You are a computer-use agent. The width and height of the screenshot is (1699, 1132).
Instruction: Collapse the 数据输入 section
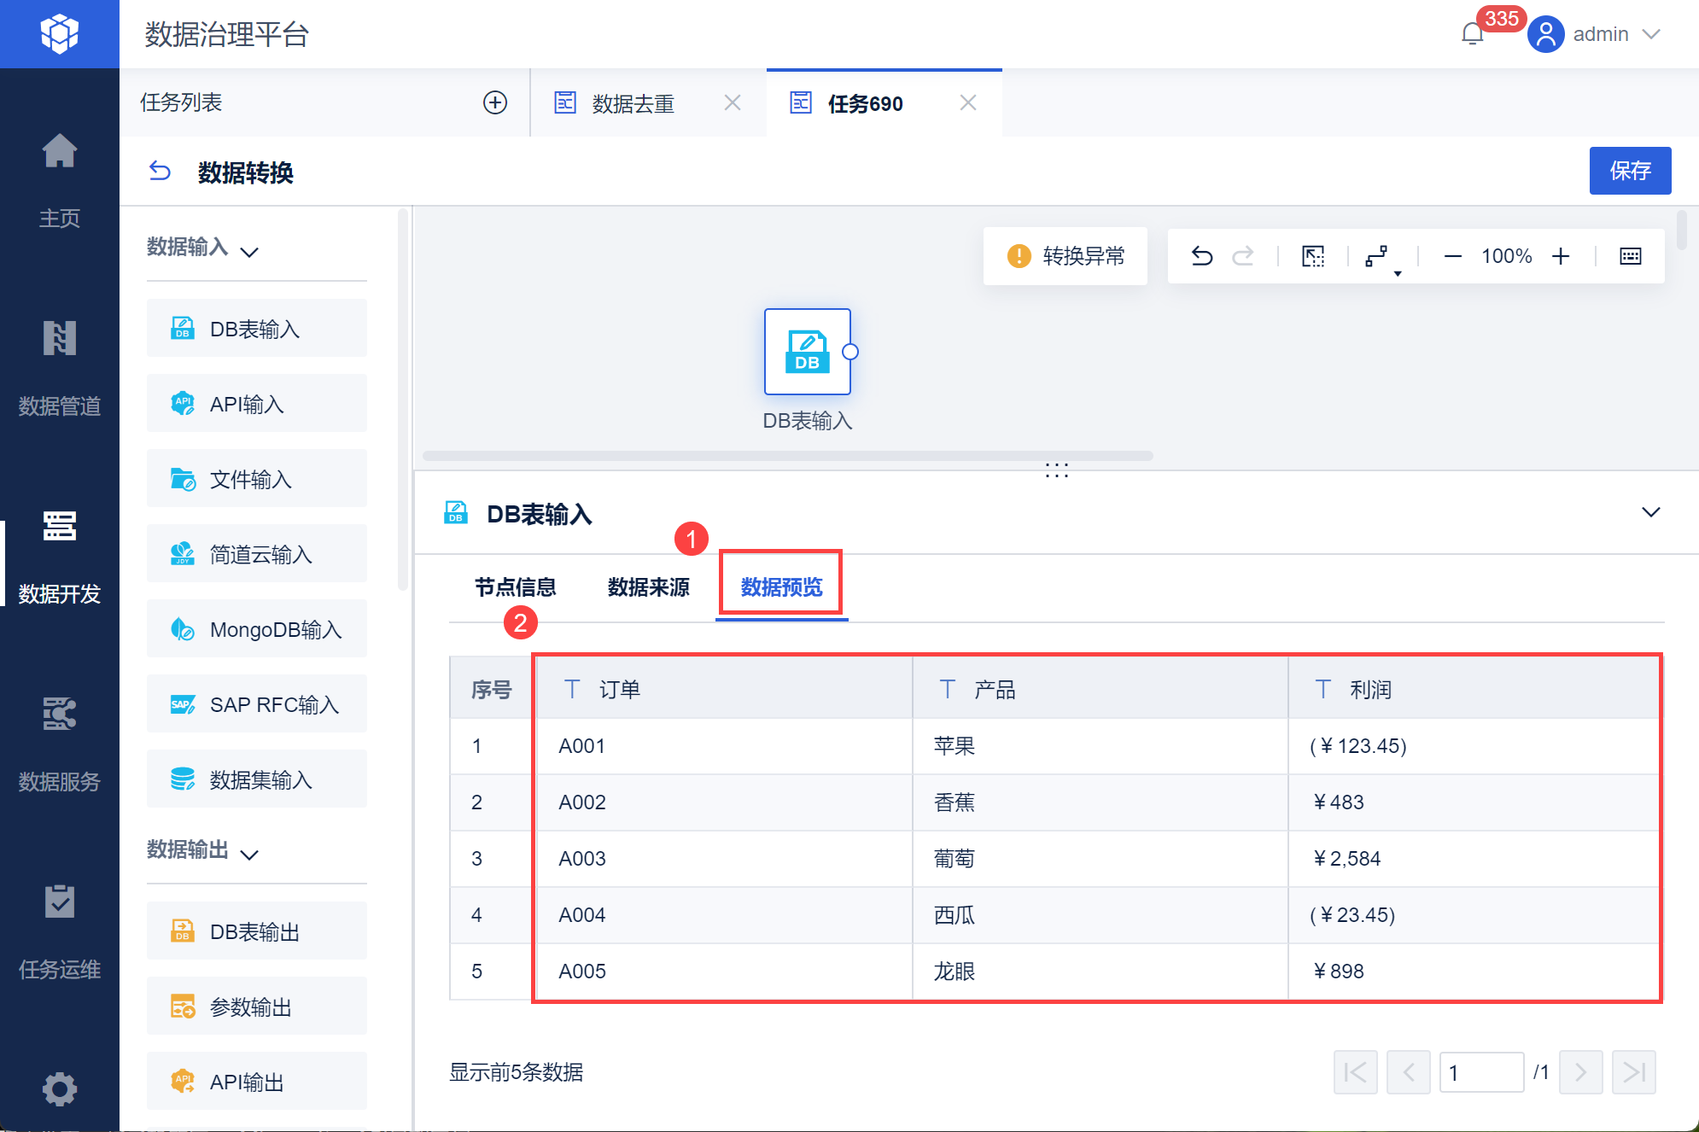coord(249,252)
